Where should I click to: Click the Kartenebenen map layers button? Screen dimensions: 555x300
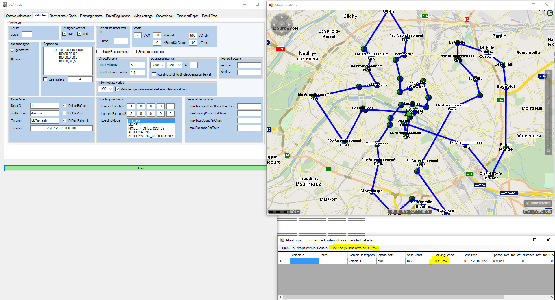click(538, 203)
